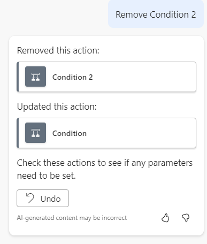This screenshot has height=244, width=207.
Task: Click the thumbs down feedback icon
Action: [x=186, y=218]
